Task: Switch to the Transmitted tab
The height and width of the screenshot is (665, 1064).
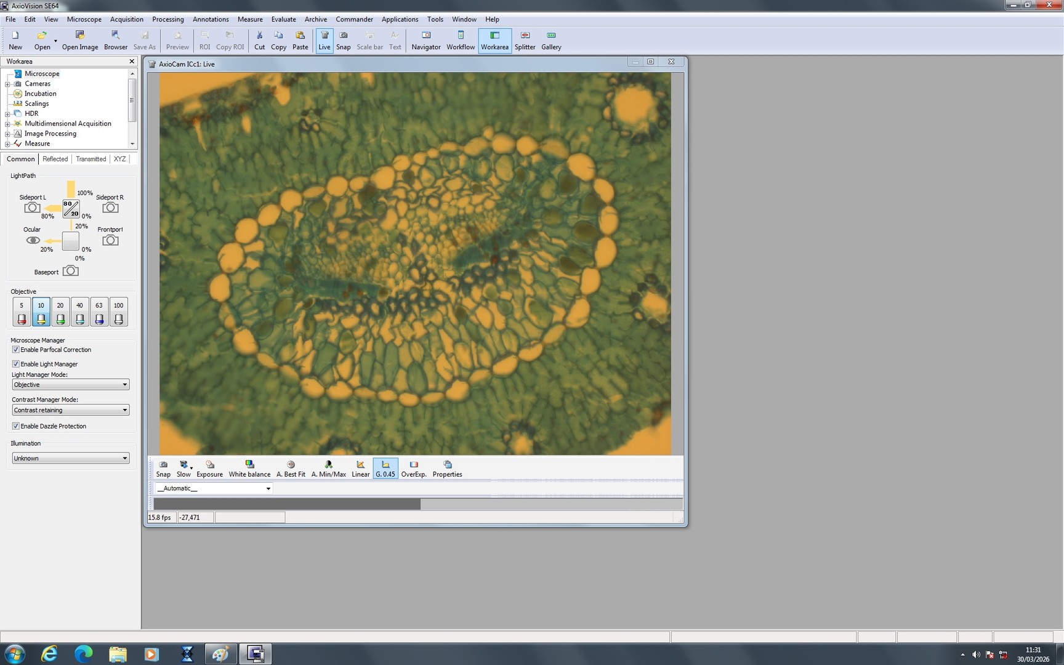Action: coord(91,159)
